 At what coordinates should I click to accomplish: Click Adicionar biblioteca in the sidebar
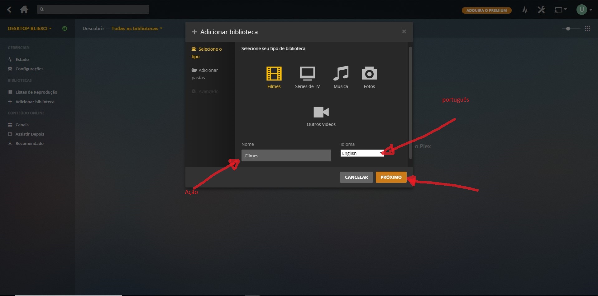point(31,102)
